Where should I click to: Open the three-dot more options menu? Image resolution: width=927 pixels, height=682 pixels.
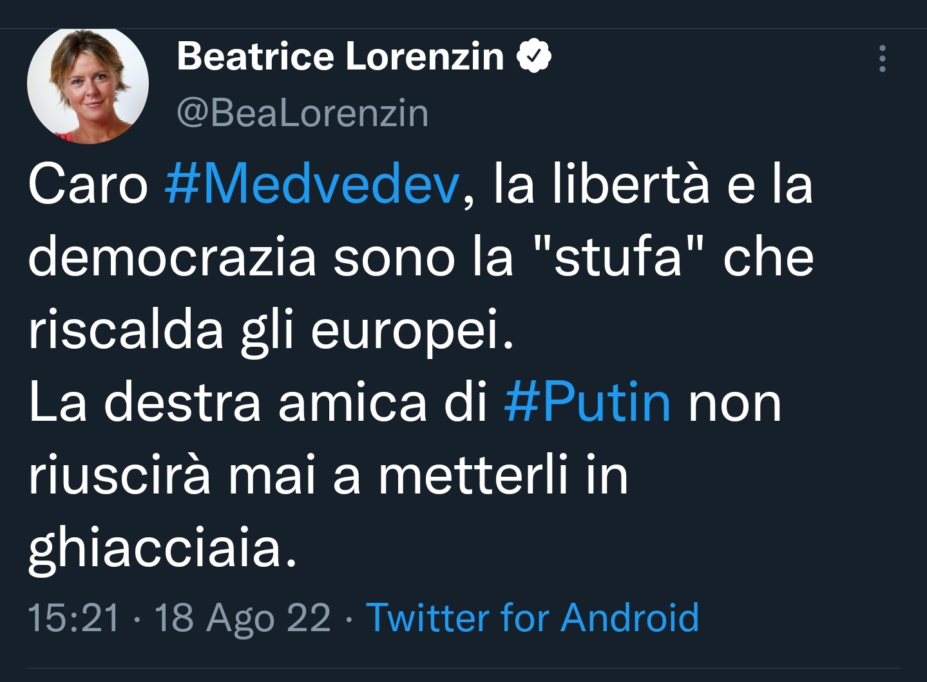tap(882, 59)
